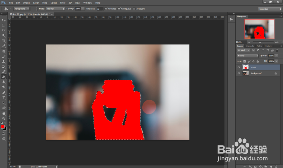Toggle lock all
Image resolution: width=283 pixels, height=168 pixels.
[x=258, y=61]
